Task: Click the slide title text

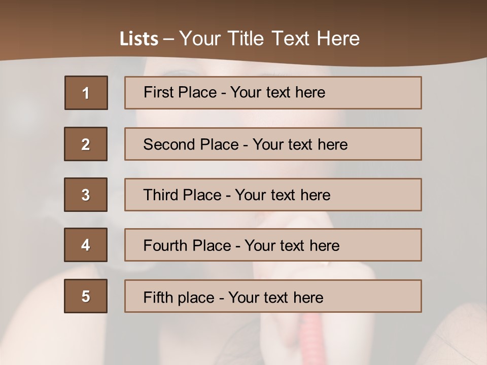Action: point(239,39)
